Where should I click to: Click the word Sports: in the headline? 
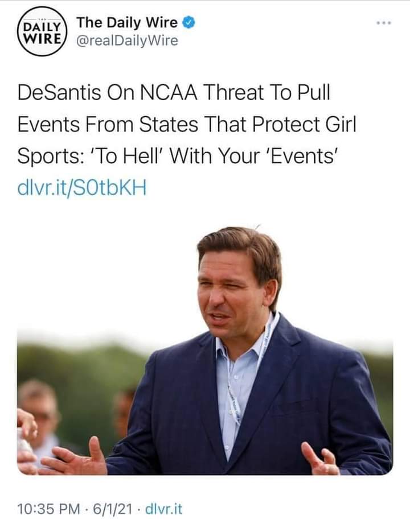pyautogui.click(x=51, y=156)
